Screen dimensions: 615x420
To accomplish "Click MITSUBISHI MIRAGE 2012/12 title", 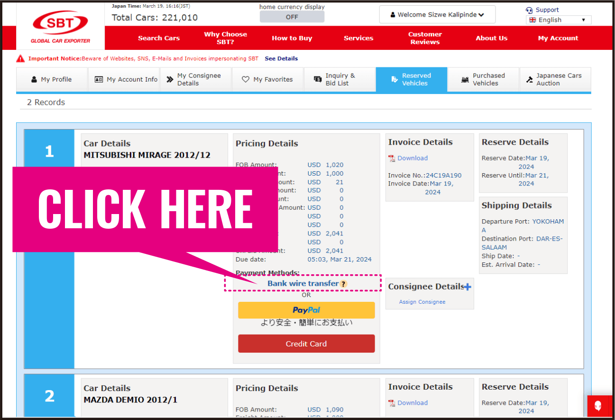I will click(147, 155).
